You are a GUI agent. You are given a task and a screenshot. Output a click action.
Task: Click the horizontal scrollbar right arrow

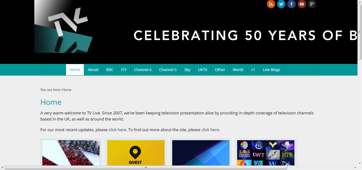click(355, 168)
